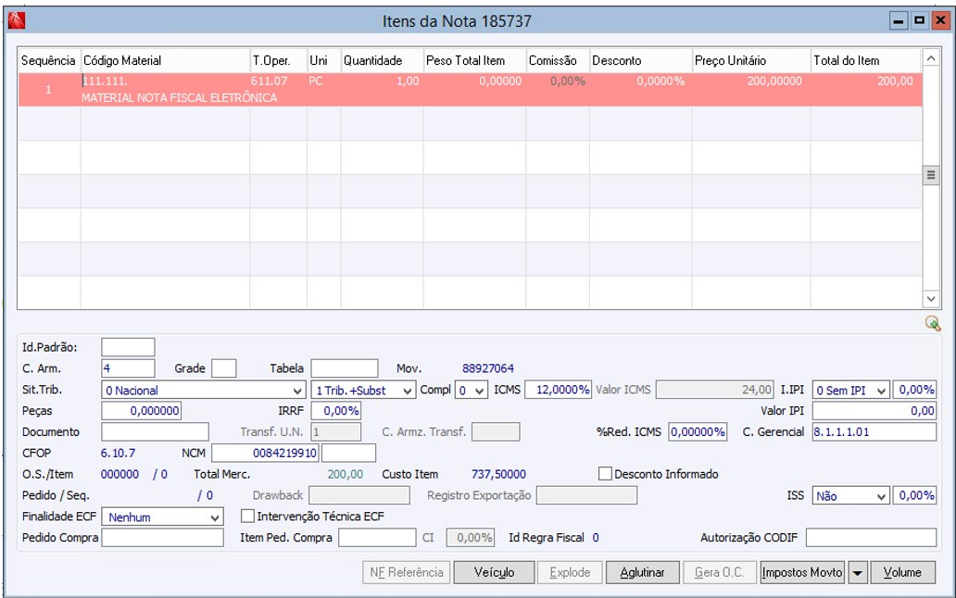The width and height of the screenshot is (956, 598).
Task: Enable the Desconto Informado checkbox
Action: (606, 474)
